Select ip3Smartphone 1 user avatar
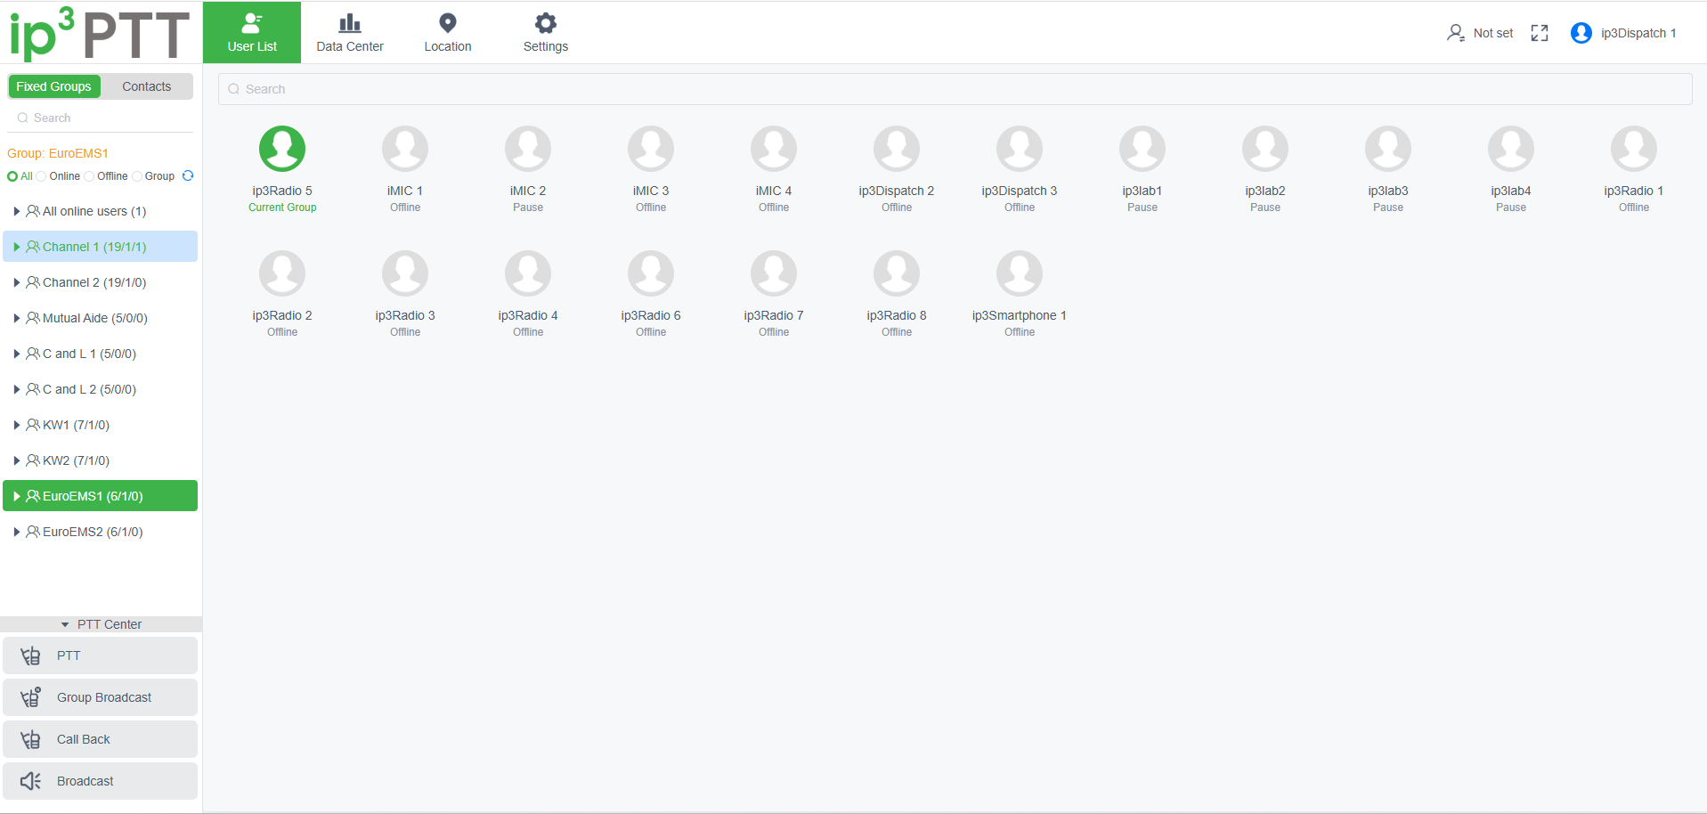This screenshot has height=814, width=1707. tap(1020, 273)
